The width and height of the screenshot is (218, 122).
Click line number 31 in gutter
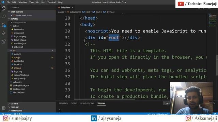tap(67, 38)
